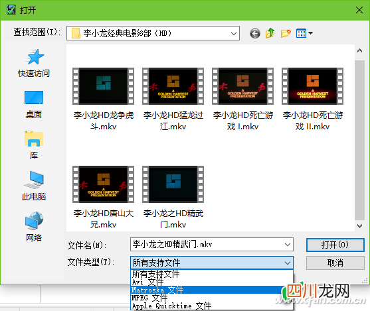Select thumbnail of 李小龙HD唐山大兄.mkv
Viewport: 370px width, 311px height.
(104, 184)
